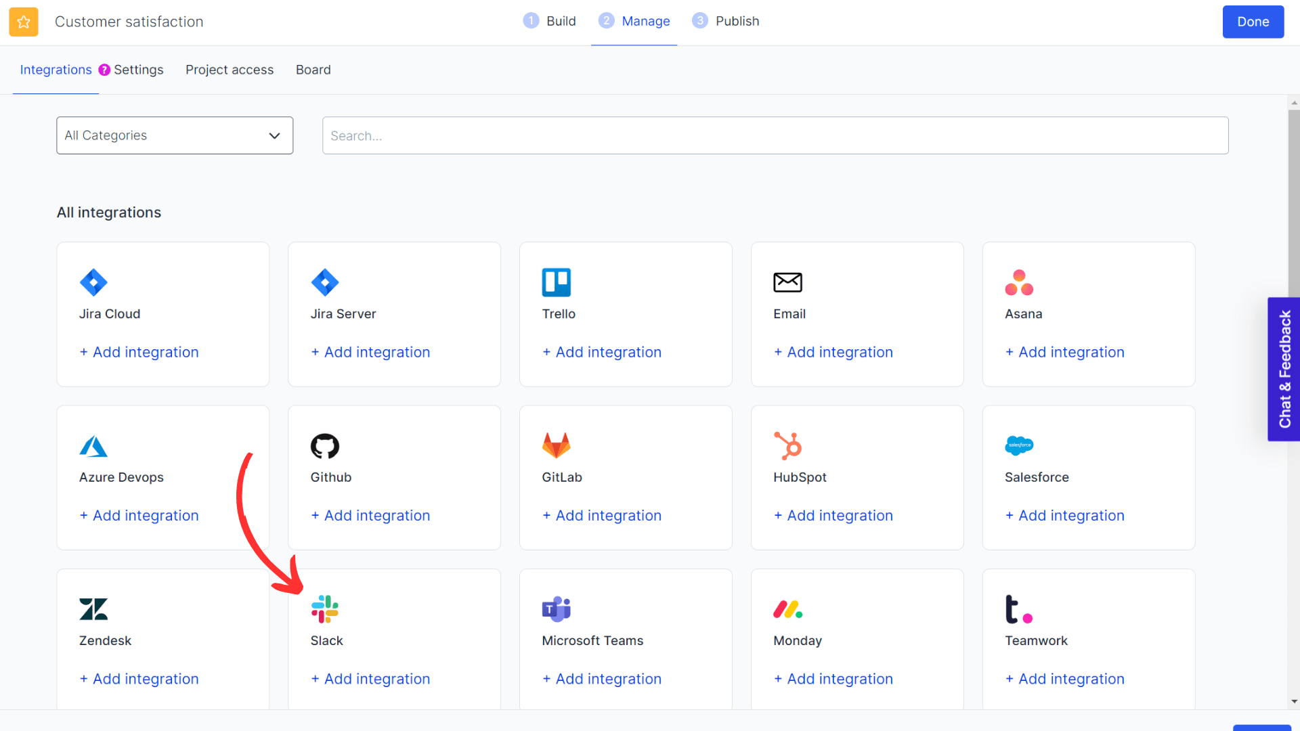Select the Zendesk logo icon
Viewport: 1300px width, 731px height.
(93, 609)
